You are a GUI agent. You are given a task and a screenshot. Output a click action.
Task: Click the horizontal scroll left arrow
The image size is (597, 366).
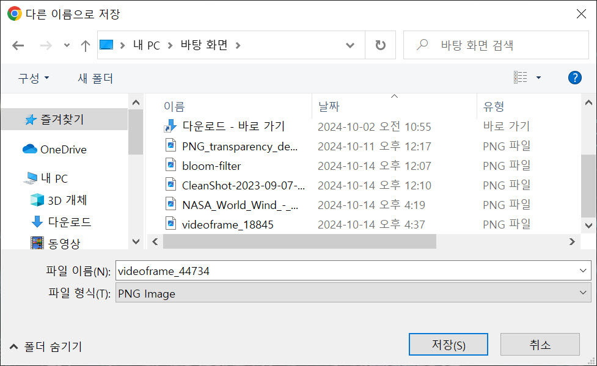pyautogui.click(x=155, y=241)
